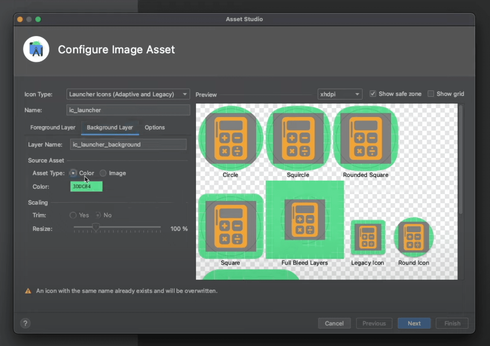Uncheck the Show safe zone checkbox
This screenshot has width=490, height=346.
[x=373, y=94]
